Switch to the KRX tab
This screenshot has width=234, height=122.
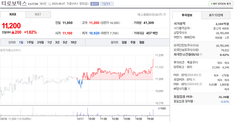tap(13, 15)
